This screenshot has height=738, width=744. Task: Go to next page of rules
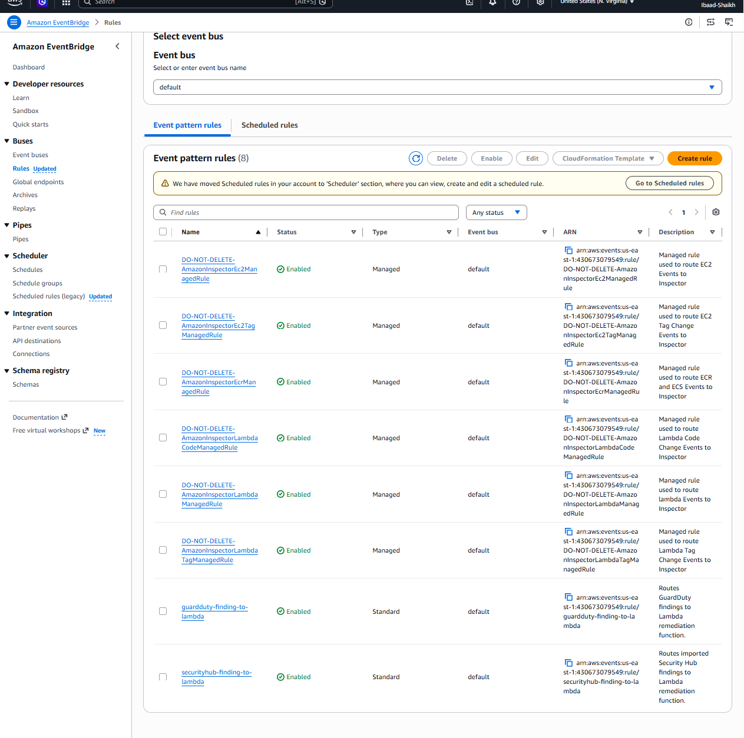coord(696,212)
